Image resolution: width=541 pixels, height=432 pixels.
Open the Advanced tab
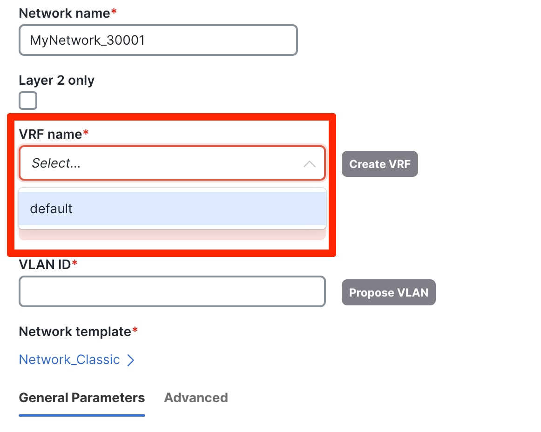196,398
